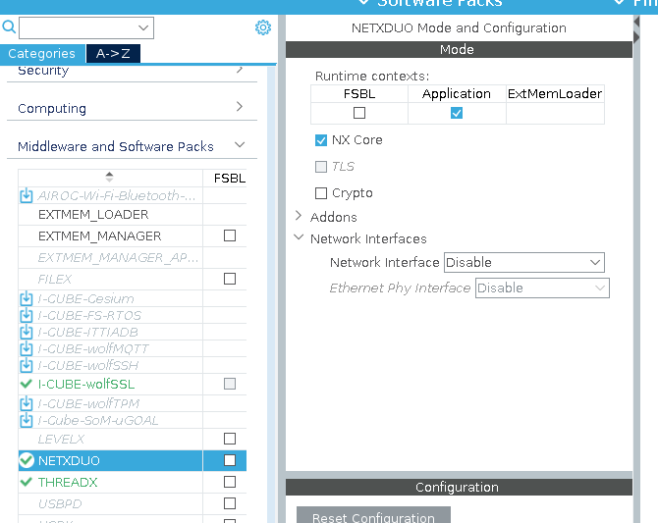Viewport: 658px width, 523px height.
Task: Expand the Addons section
Action: 299,217
